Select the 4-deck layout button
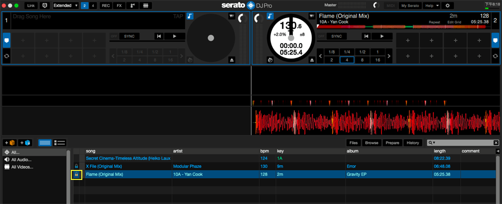The width and height of the screenshot is (502, 204). pos(93,6)
